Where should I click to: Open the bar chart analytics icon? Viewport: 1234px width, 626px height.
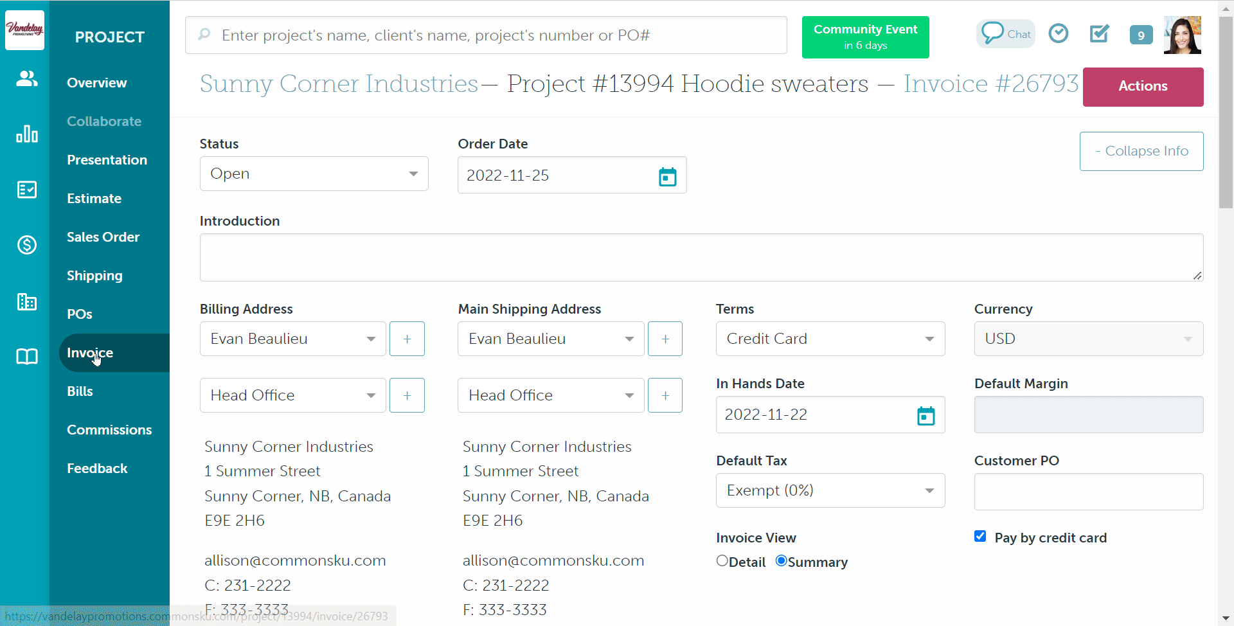(x=26, y=134)
